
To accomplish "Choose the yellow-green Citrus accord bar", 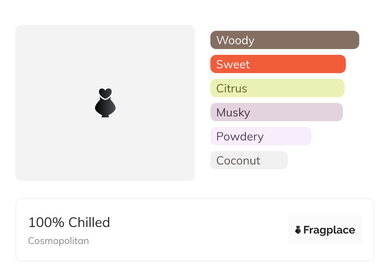I will click(277, 88).
